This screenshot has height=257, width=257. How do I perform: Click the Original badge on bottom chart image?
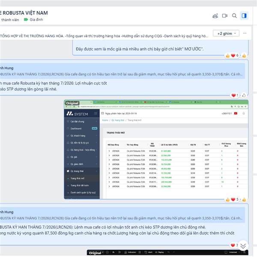coord(95,253)
